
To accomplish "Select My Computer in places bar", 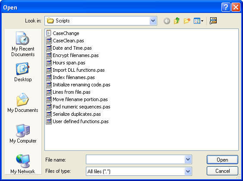I will 23,133.
